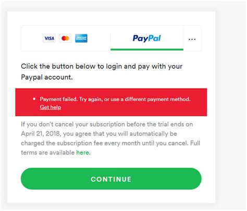
Task: Click the bullet point in the error banner
Action: pyautogui.click(x=34, y=99)
